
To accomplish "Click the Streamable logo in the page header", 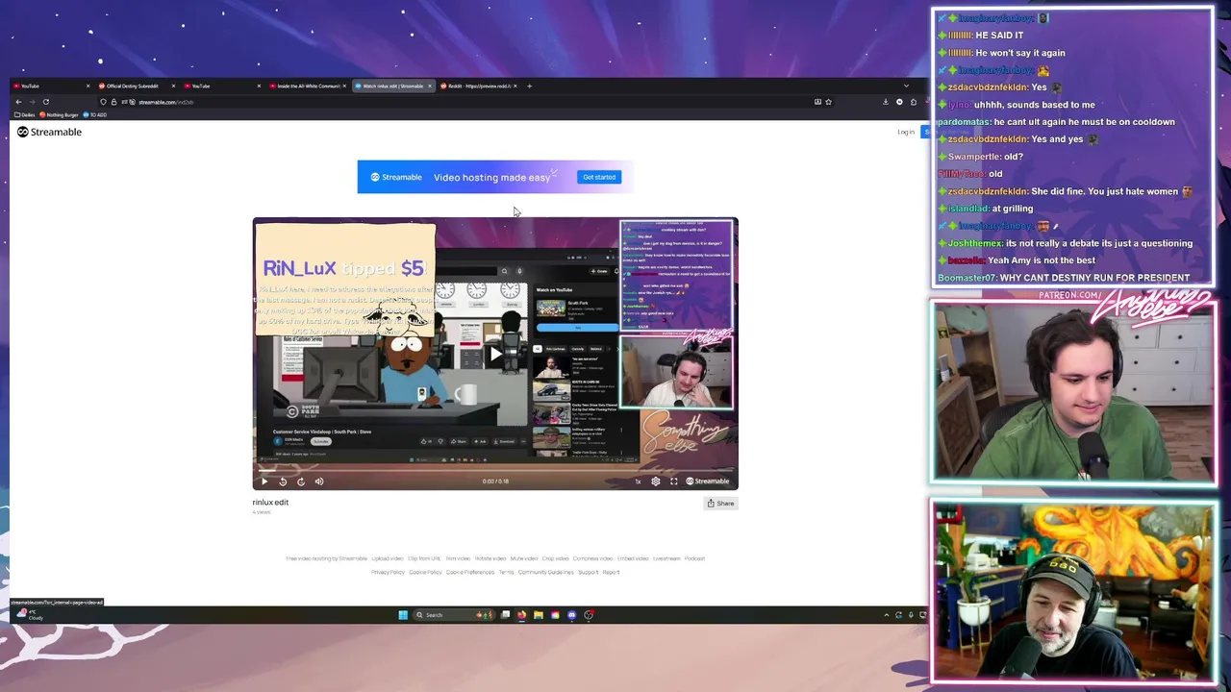I will [50, 132].
